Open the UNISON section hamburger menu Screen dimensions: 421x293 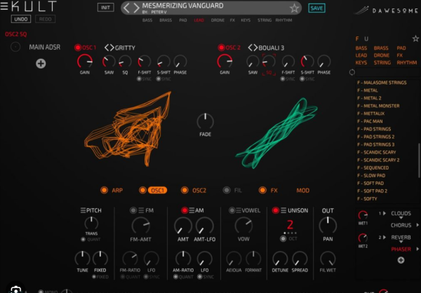[284, 210]
